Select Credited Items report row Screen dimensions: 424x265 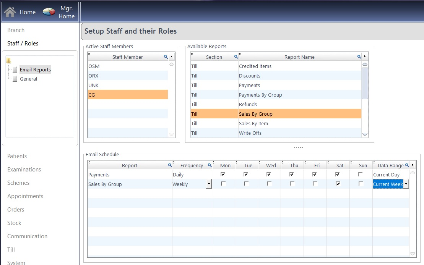tap(276, 66)
